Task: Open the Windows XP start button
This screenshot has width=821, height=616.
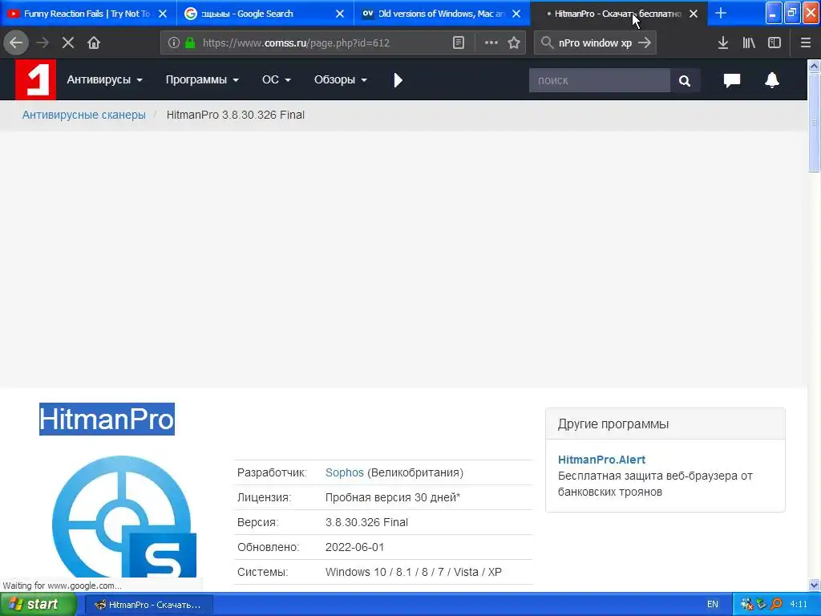Action: tap(38, 605)
